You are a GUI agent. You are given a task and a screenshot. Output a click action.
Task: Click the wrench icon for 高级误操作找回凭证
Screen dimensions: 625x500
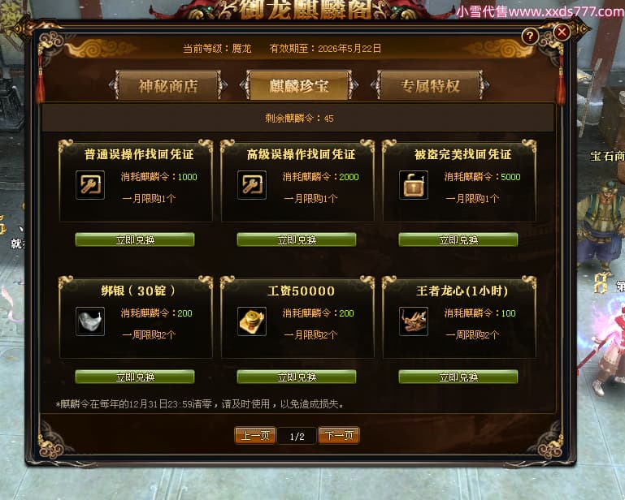[x=252, y=185]
